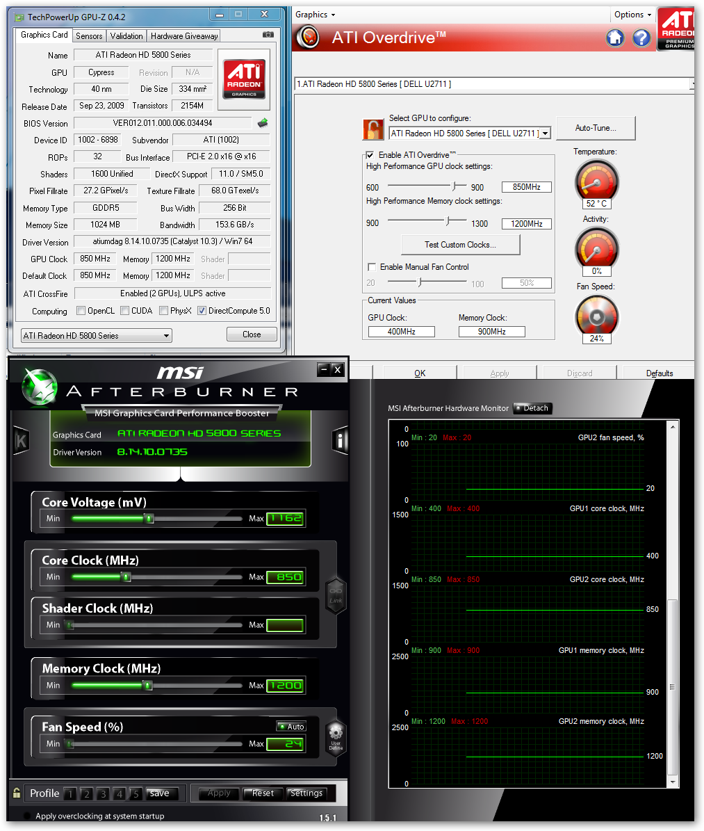Image resolution: width=704 pixels, height=831 pixels.
Task: Toggle the CUDA checkbox in GPU-Z
Action: click(x=124, y=311)
